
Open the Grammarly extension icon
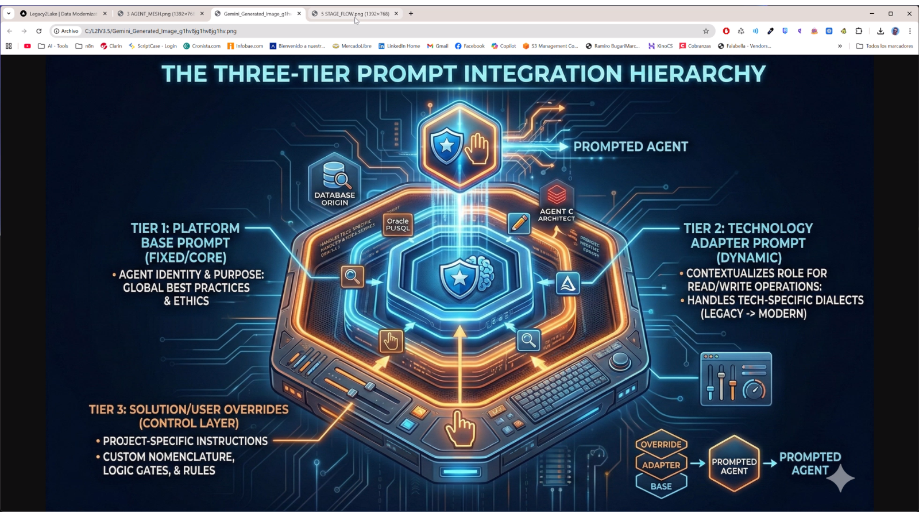click(798, 31)
